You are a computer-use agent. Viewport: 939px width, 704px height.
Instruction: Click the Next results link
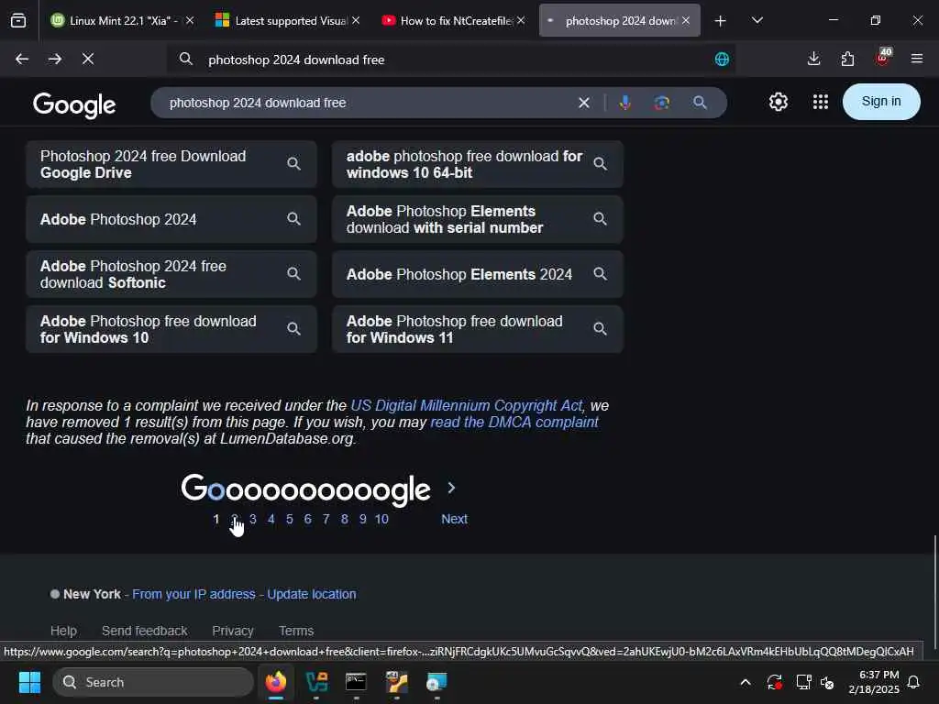pos(455,519)
